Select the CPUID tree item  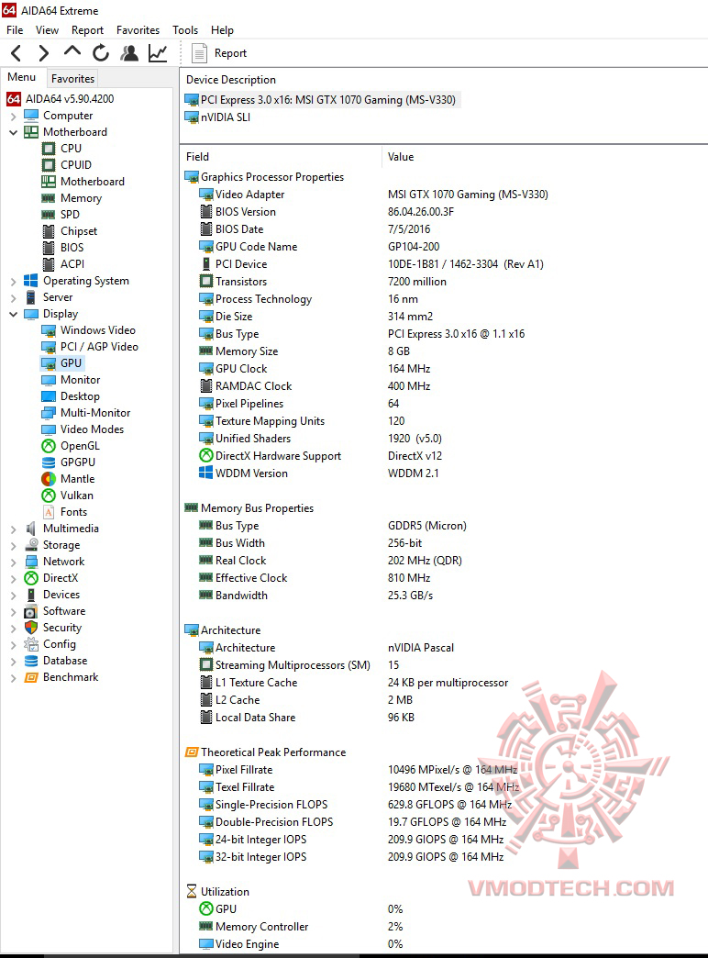point(67,165)
